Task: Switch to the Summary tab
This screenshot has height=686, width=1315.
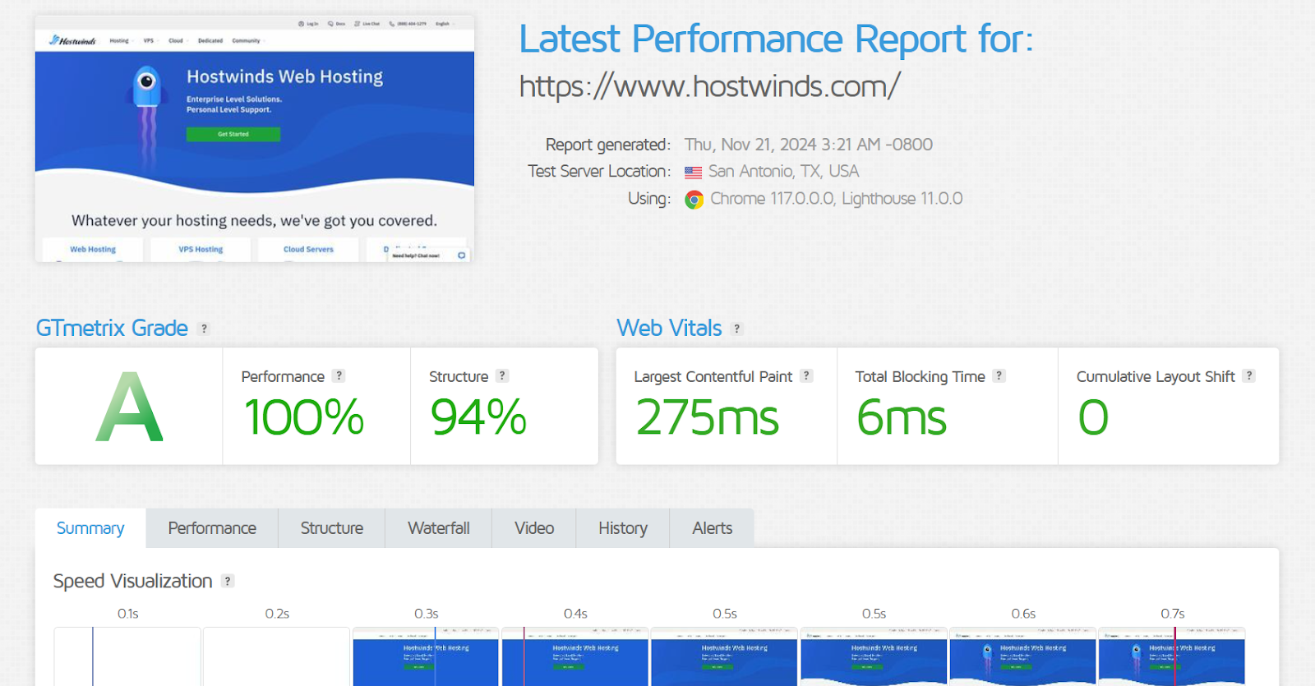Action: 90,528
